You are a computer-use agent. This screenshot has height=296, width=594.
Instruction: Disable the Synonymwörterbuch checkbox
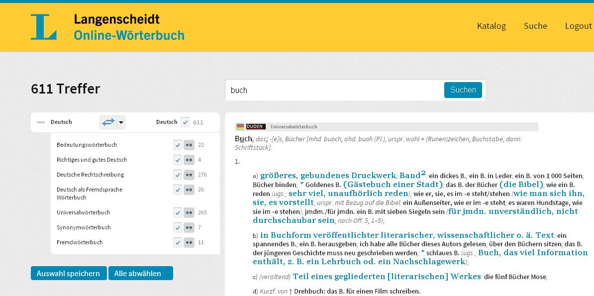178,227
